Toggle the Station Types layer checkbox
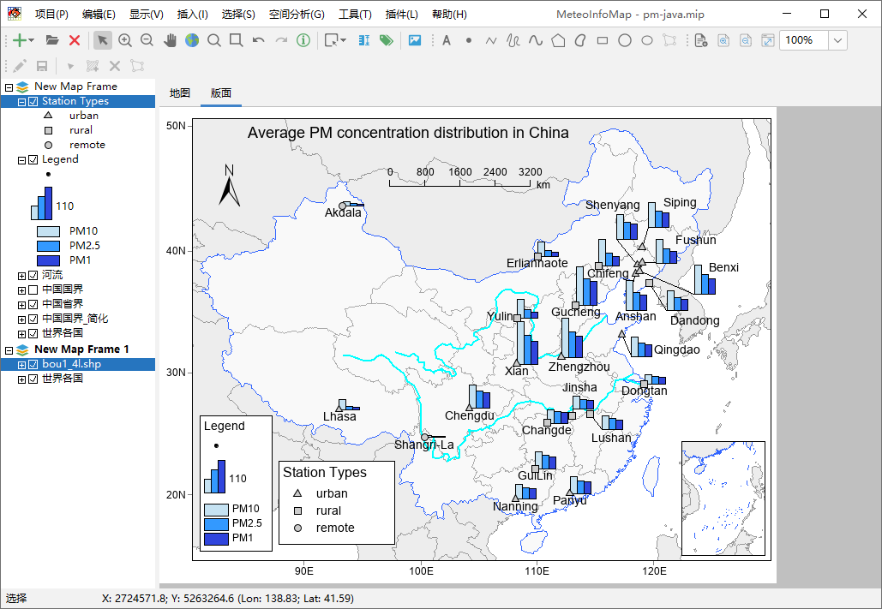Screen dimensions: 882x609 click(x=33, y=101)
